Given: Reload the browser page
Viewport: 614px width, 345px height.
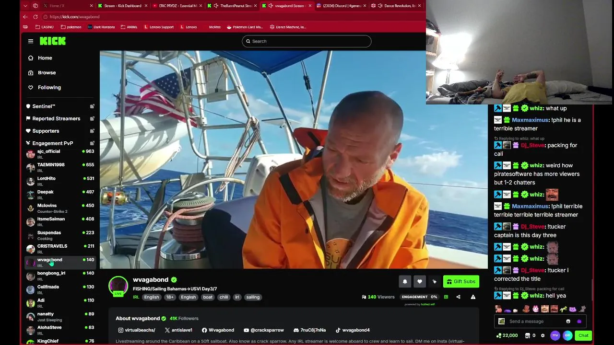Looking at the screenshot, I should 35,17.
